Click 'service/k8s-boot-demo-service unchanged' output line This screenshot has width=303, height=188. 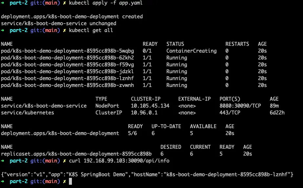[58, 24]
